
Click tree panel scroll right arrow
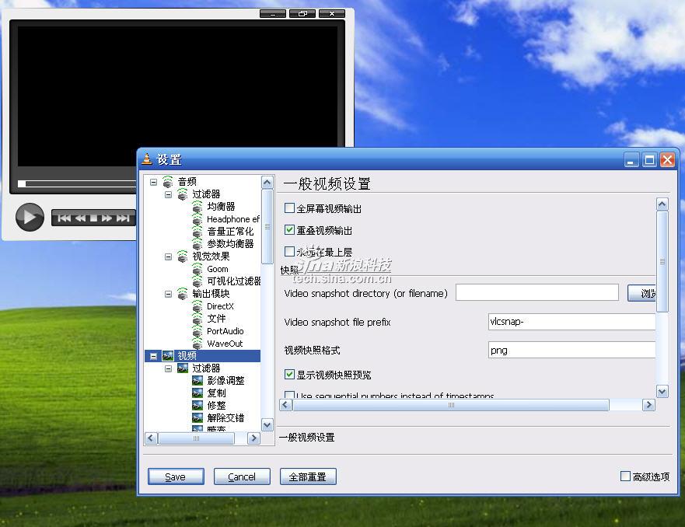tap(253, 438)
